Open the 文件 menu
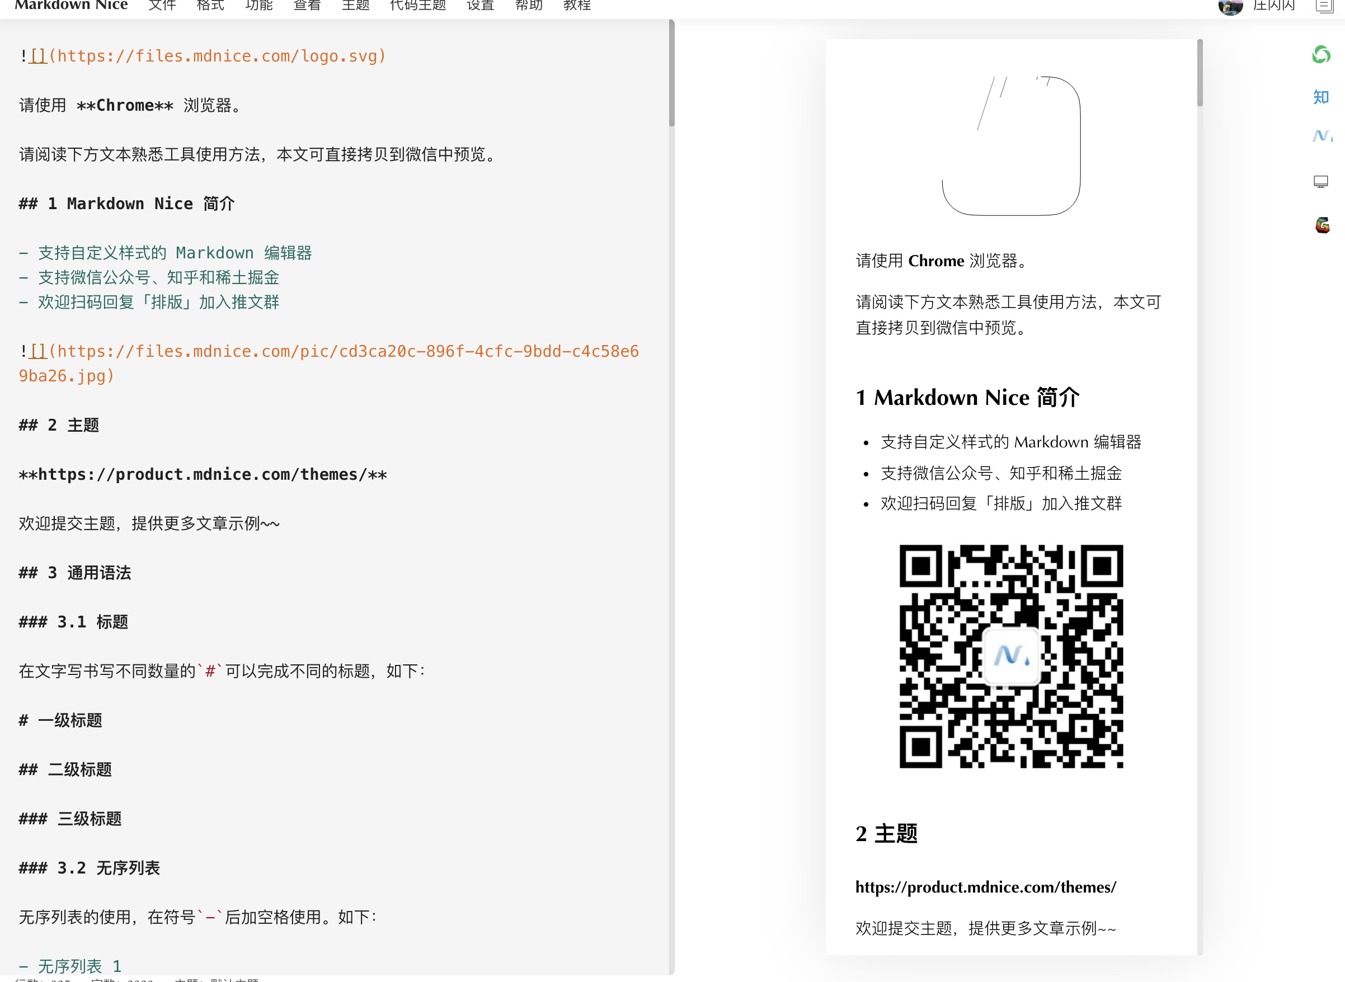This screenshot has height=982, width=1345. pyautogui.click(x=162, y=6)
